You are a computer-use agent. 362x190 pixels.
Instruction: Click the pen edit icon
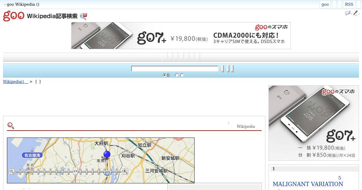356,13
